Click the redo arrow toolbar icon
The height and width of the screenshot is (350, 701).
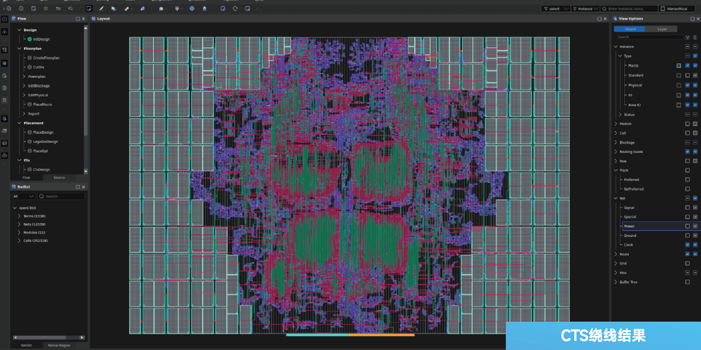pyautogui.click(x=70, y=9)
